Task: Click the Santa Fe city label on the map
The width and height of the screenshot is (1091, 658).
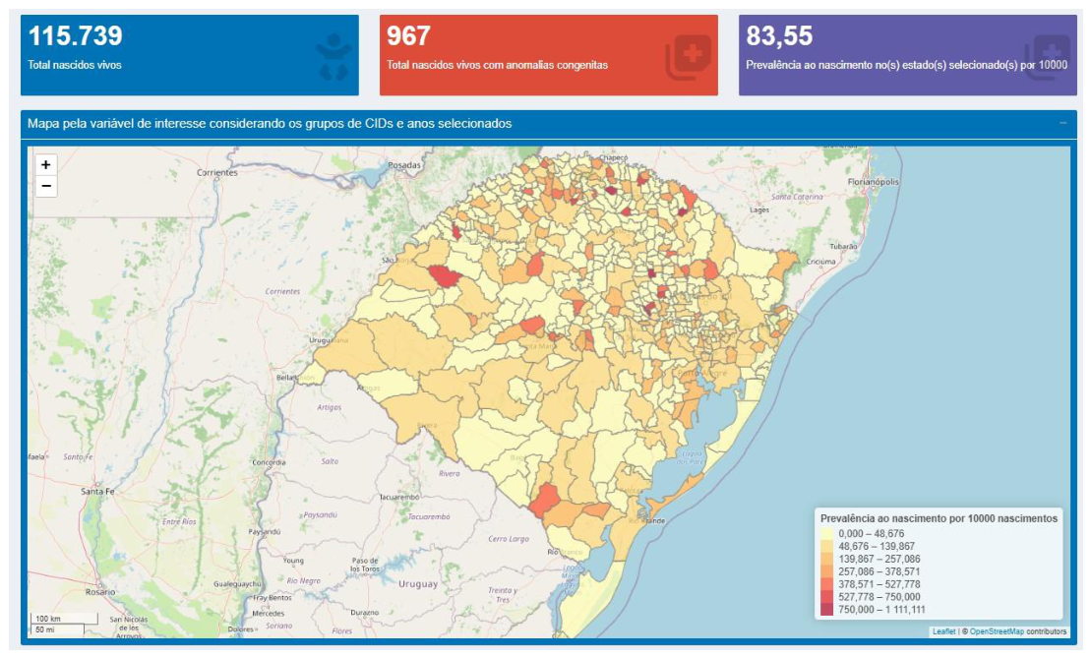Action: click(x=97, y=491)
